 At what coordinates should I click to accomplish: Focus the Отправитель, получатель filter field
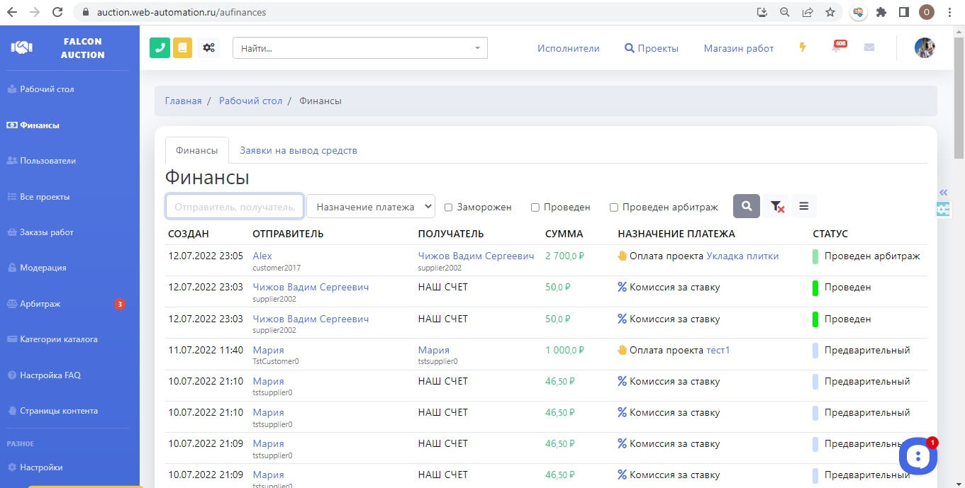click(x=235, y=207)
